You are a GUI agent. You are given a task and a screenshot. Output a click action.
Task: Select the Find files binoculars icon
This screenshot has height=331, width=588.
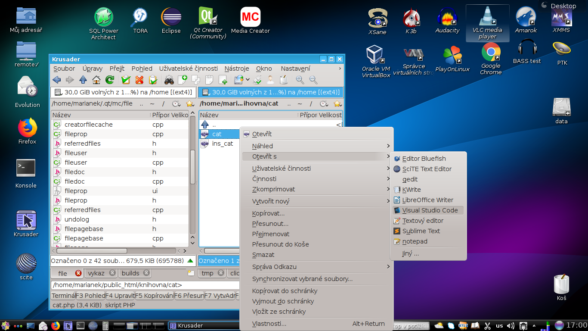169,80
